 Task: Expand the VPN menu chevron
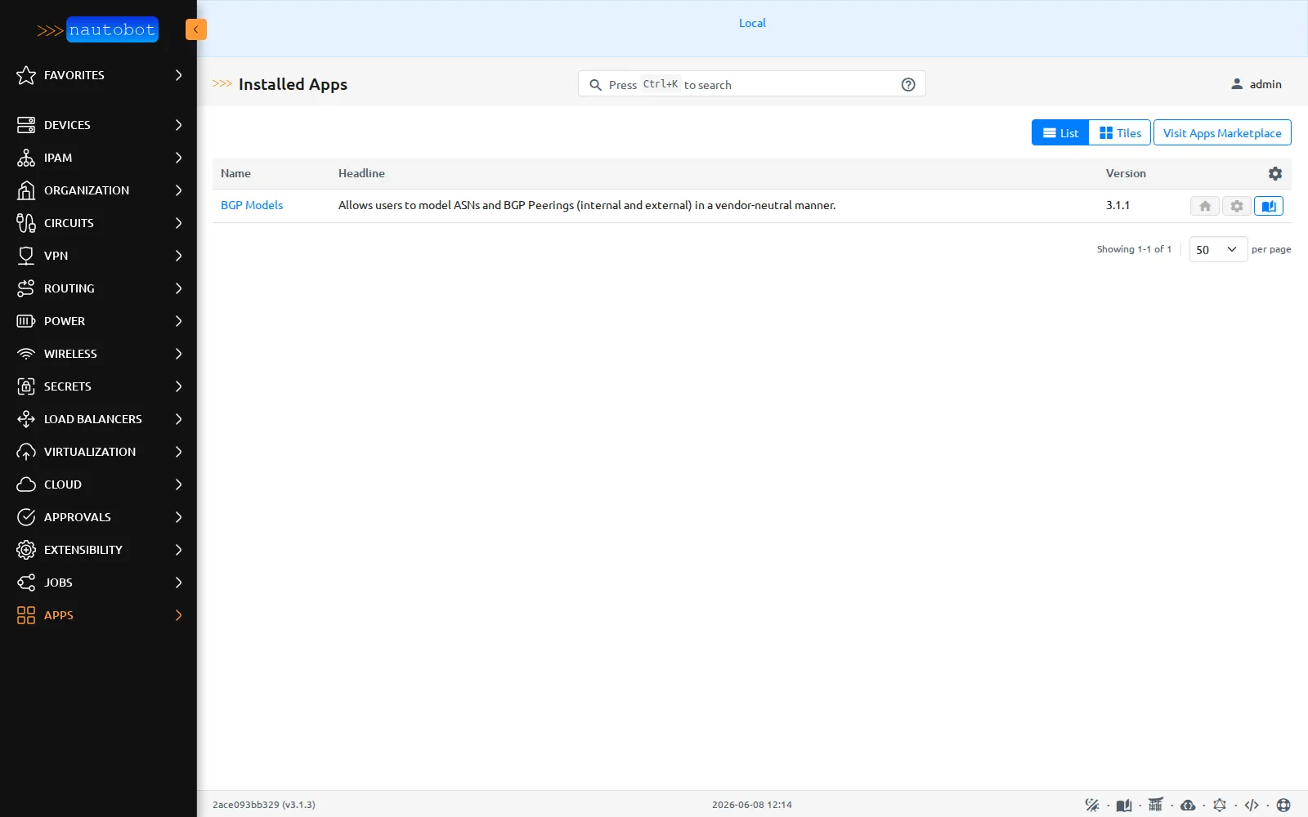pos(178,256)
